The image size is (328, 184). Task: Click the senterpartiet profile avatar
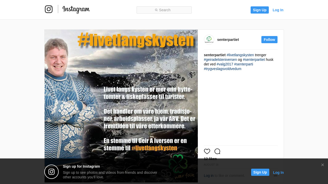tap(209, 40)
